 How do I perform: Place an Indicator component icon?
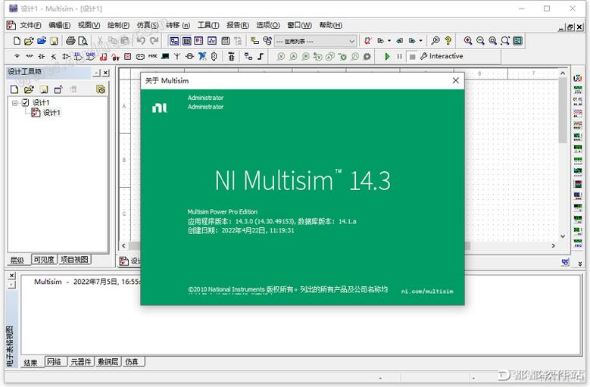[128, 56]
